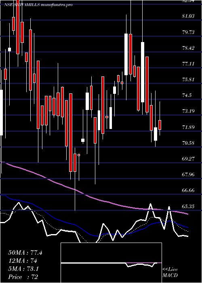The width and height of the screenshot is (202, 283).
Task: Click the NSE SHIVAMILLS munafasutra.pro title text
Action: (x=38, y=5)
